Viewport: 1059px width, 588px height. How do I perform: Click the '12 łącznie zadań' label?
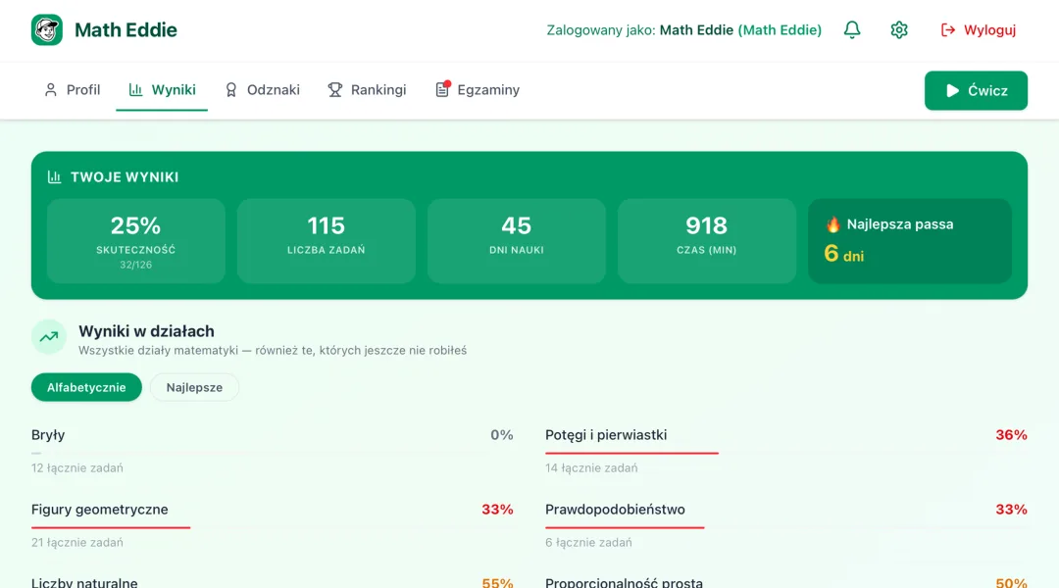click(x=77, y=467)
